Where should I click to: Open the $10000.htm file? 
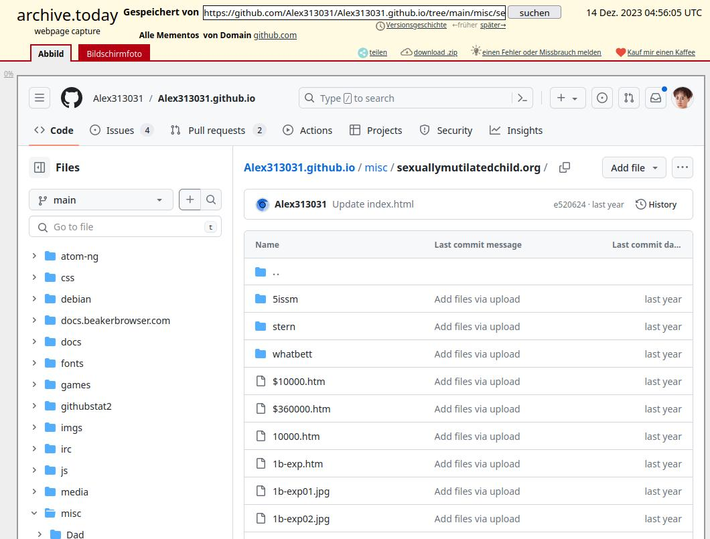pyautogui.click(x=298, y=382)
